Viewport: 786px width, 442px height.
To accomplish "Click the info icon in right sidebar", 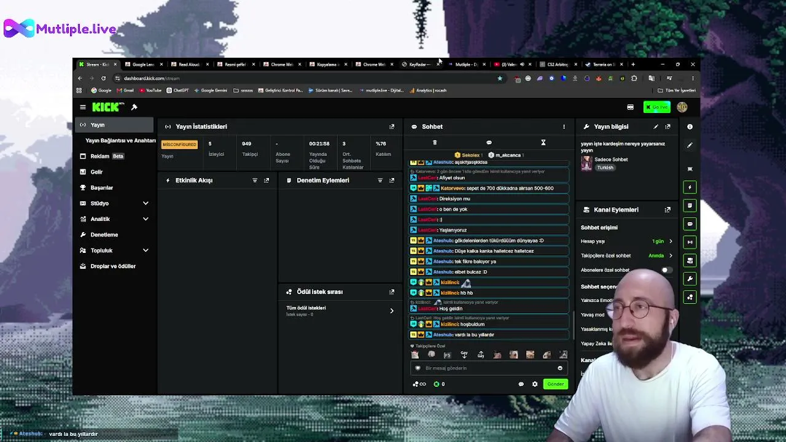I will tap(690, 127).
